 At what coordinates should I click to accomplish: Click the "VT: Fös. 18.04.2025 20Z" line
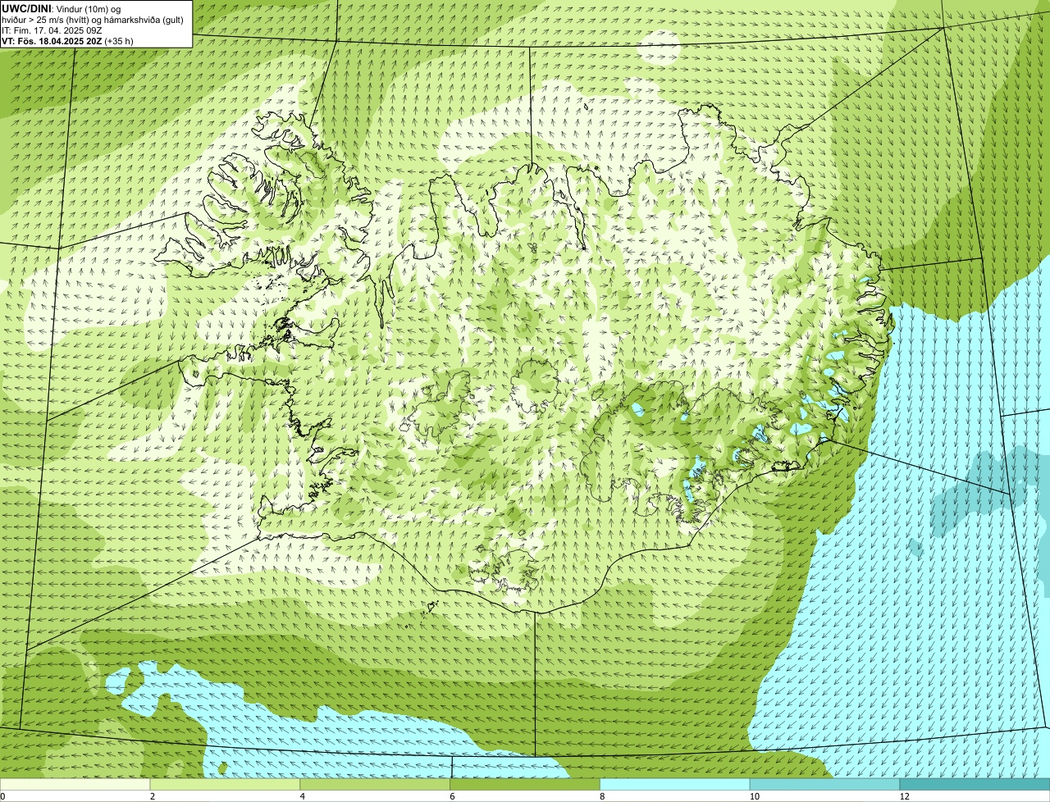[x=52, y=41]
